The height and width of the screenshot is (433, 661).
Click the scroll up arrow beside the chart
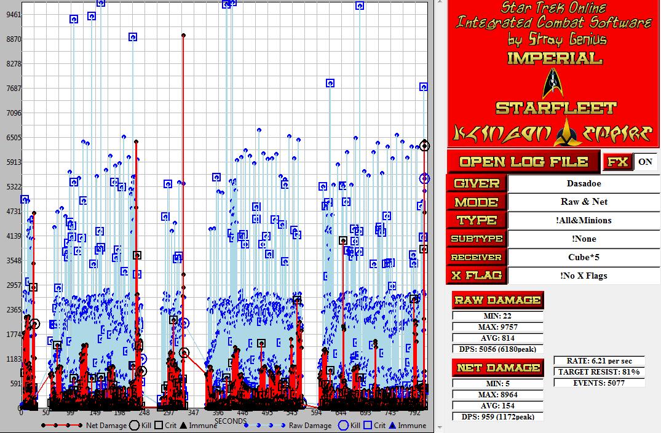440,2
